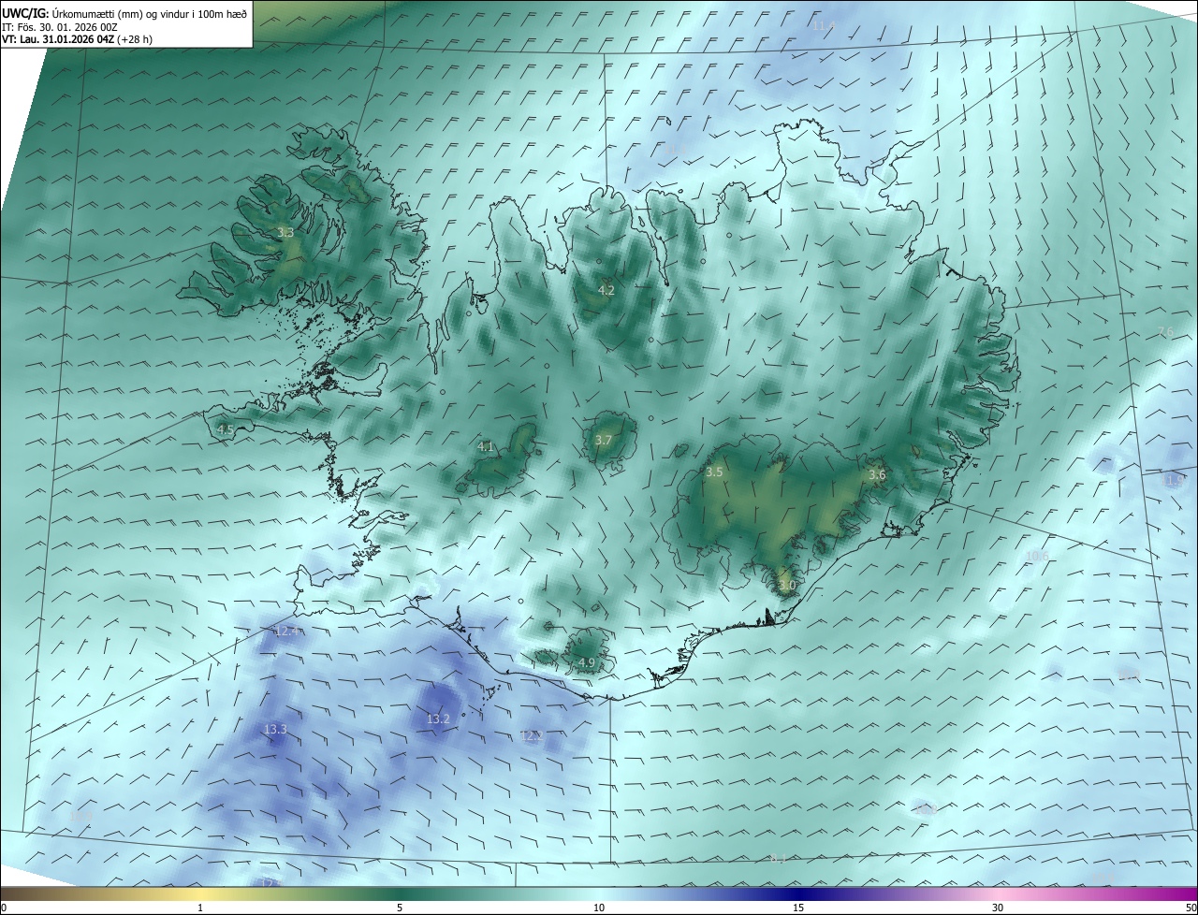This screenshot has width=1198, height=915.
Task: Click the 4.9 label on the southern glacier
Action: 586,663
